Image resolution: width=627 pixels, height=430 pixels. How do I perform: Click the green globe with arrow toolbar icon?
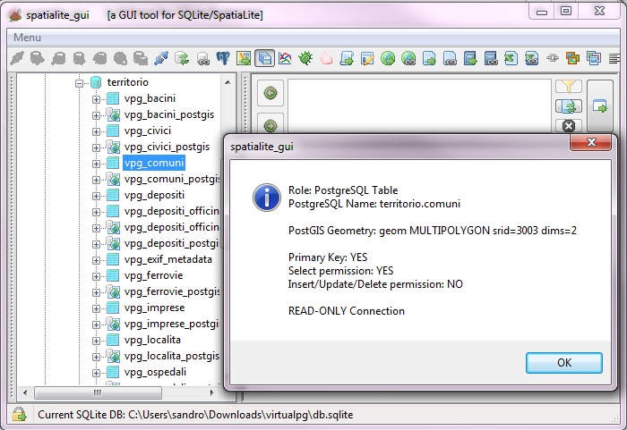point(388,59)
